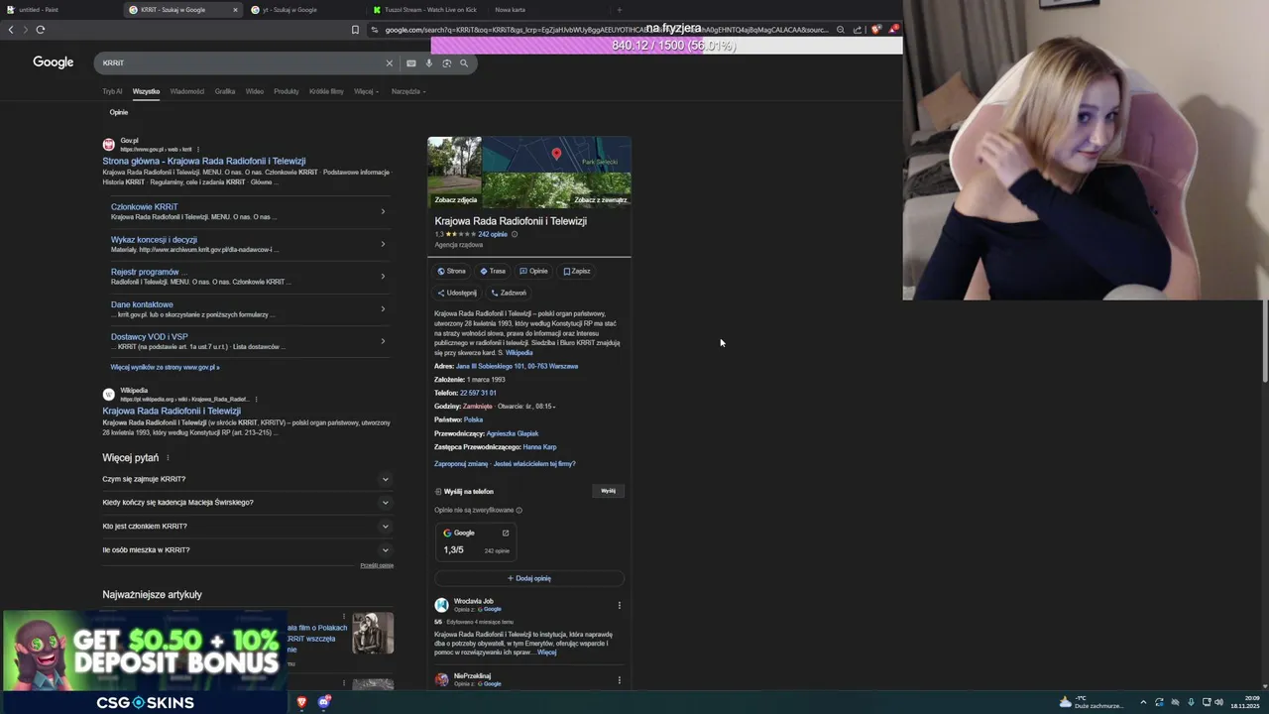Screen dimensions: 1269x714
Task: Open the Brave shields icon in address bar
Action: pyautogui.click(x=875, y=30)
